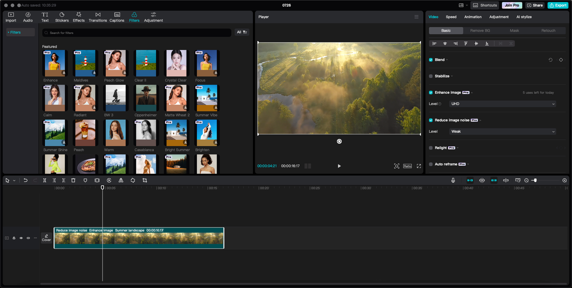Open the Audio library tab
572x288 pixels.
coord(28,17)
